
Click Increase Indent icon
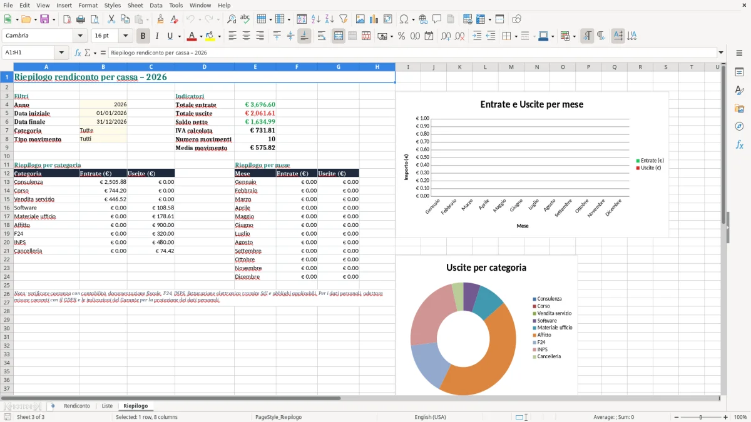pos(477,36)
